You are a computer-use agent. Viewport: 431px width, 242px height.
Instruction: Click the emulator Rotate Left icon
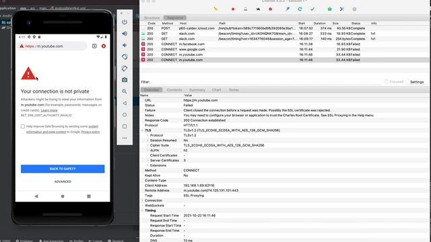(125, 56)
